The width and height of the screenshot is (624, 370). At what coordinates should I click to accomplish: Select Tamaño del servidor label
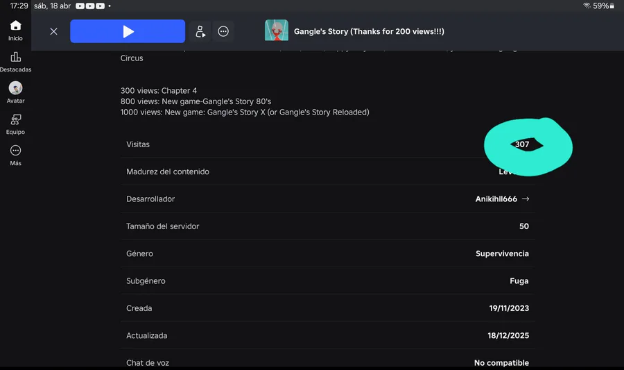coord(163,226)
